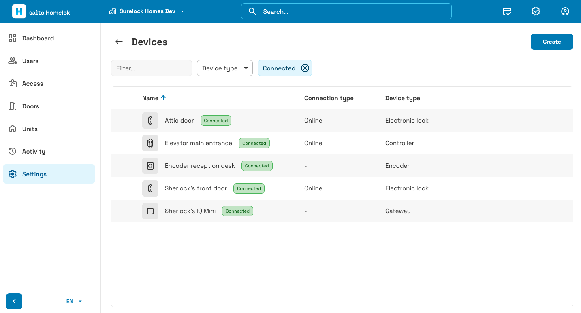
Task: Click the Elevator main entrance controller icon
Action: tap(150, 143)
